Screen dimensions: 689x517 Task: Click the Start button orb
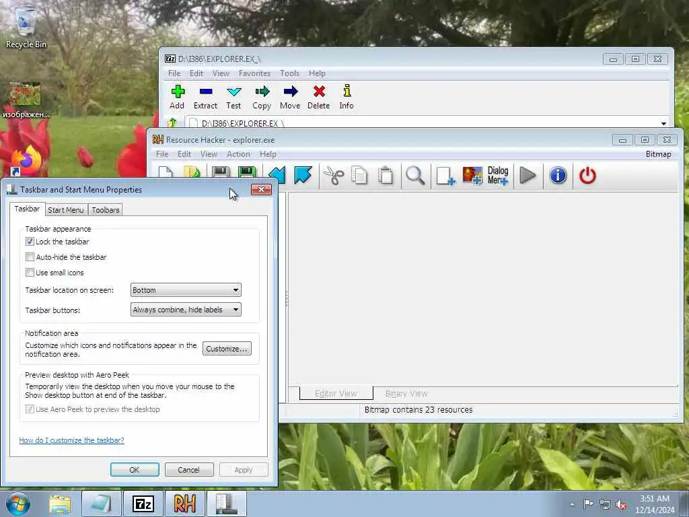[x=18, y=504]
